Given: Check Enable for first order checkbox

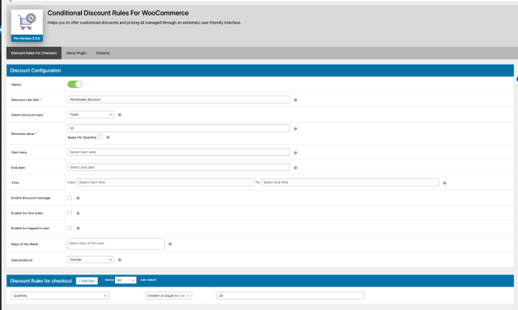Looking at the screenshot, I should click(x=70, y=213).
